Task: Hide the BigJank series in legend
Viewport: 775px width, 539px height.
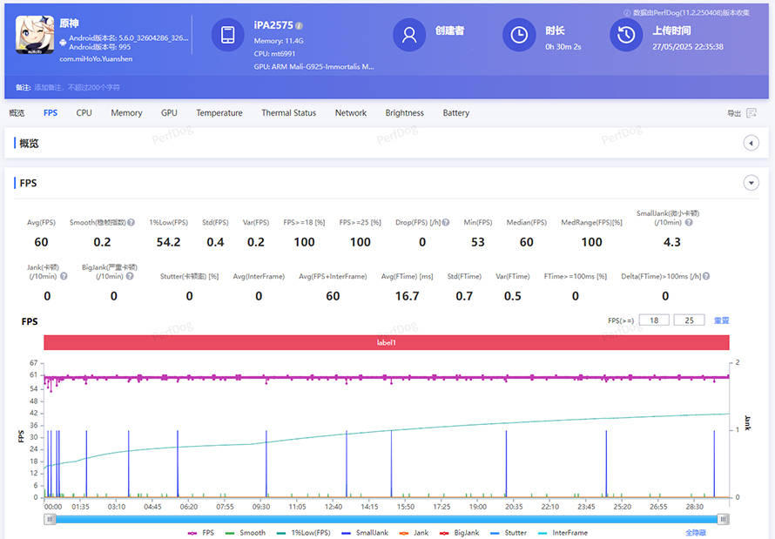Action: click(460, 532)
